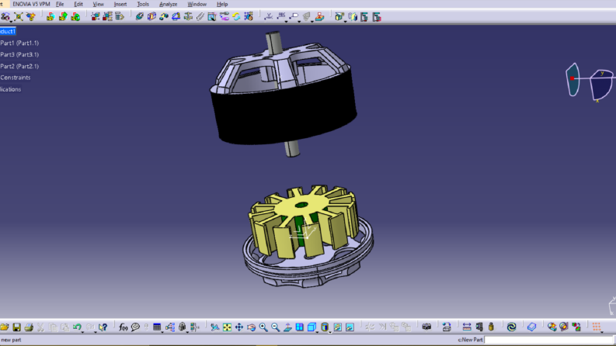Click the Measure Inertia weight icon

[x=491, y=327]
